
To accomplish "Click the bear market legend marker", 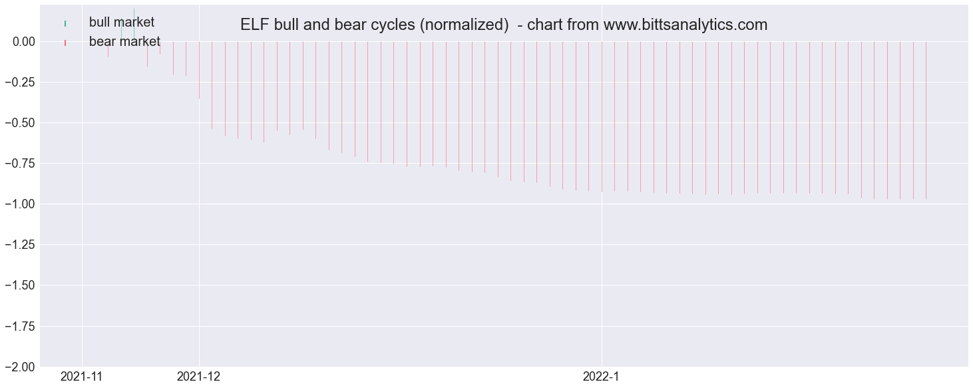I will pyautogui.click(x=65, y=43).
